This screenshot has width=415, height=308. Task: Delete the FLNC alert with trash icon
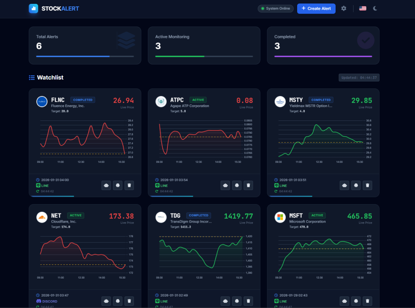pyautogui.click(x=129, y=185)
